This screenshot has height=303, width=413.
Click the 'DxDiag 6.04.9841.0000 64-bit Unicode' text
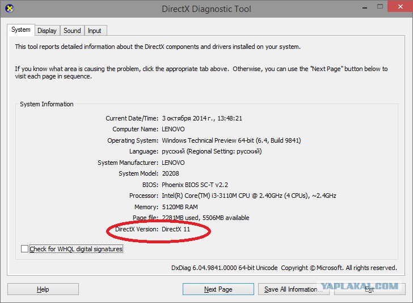[x=225, y=268]
